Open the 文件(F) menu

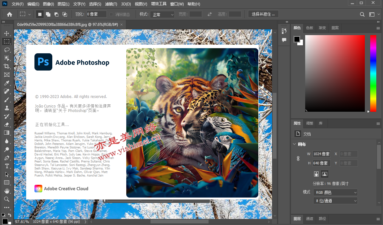(18, 4)
